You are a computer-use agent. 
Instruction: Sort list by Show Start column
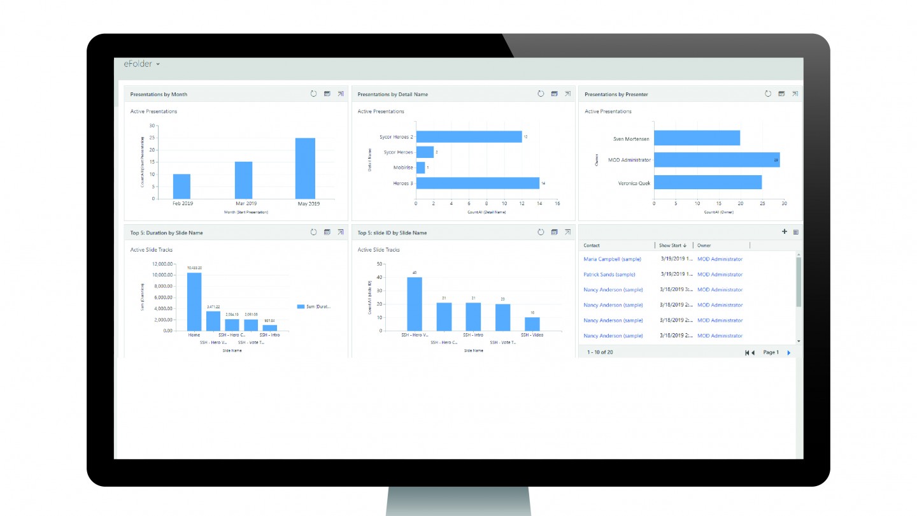point(673,245)
